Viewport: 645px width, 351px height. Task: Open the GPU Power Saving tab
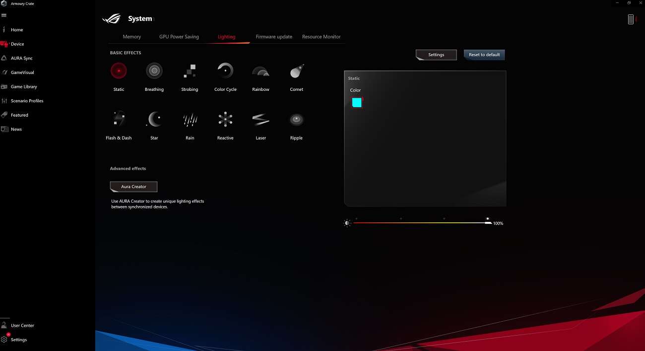pyautogui.click(x=179, y=37)
